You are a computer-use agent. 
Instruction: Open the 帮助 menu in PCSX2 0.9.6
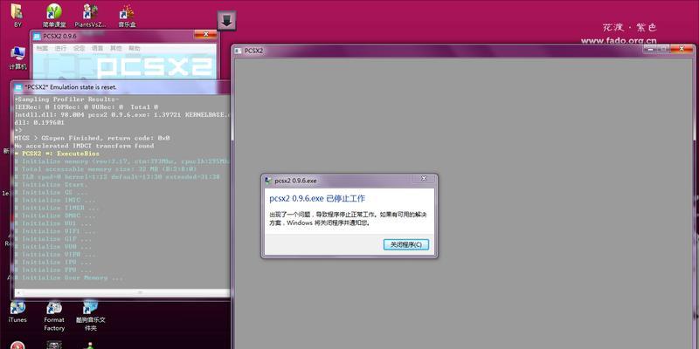pos(135,48)
